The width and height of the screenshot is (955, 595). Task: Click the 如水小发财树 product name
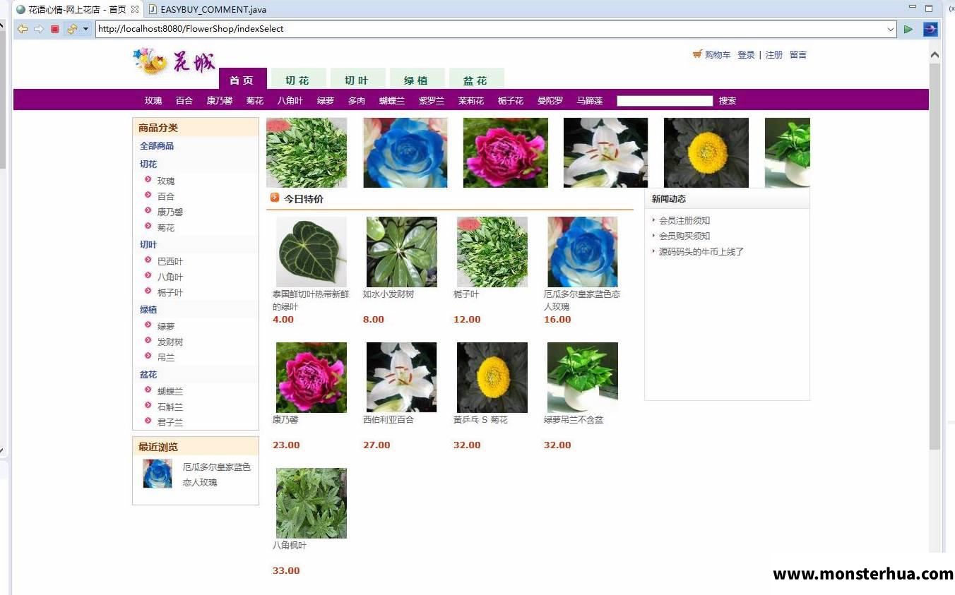click(x=388, y=294)
